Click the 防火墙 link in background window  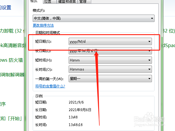(x=11, y=60)
